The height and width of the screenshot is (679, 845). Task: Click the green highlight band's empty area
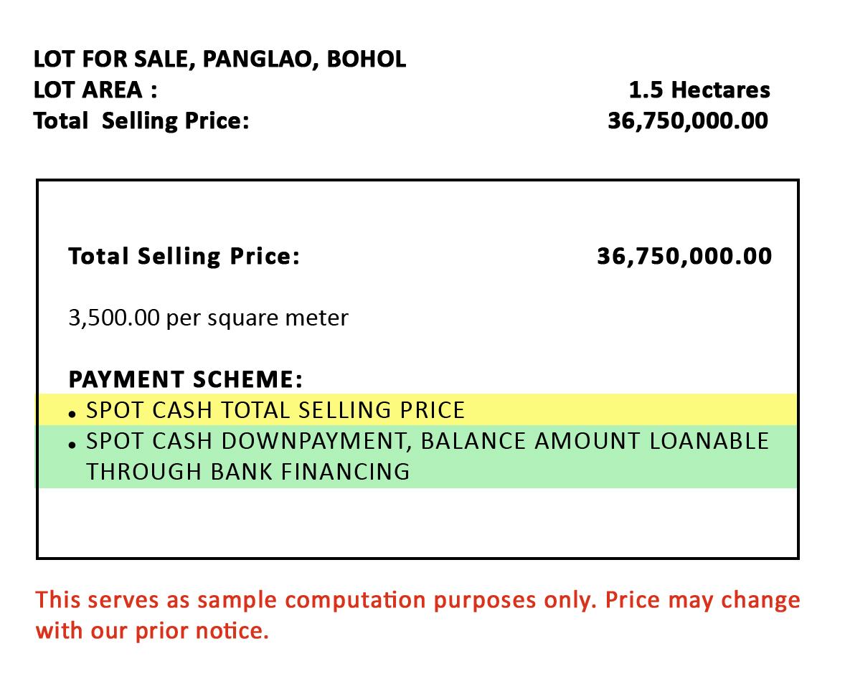pyautogui.click(x=603, y=473)
